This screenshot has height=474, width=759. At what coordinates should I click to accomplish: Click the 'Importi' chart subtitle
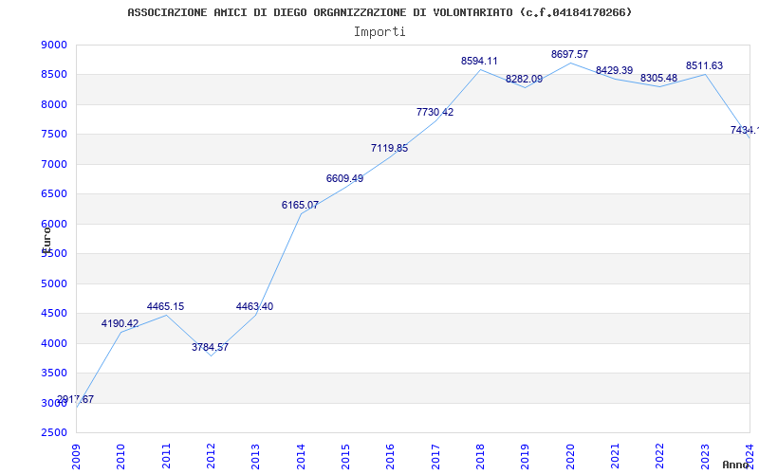pos(379,32)
